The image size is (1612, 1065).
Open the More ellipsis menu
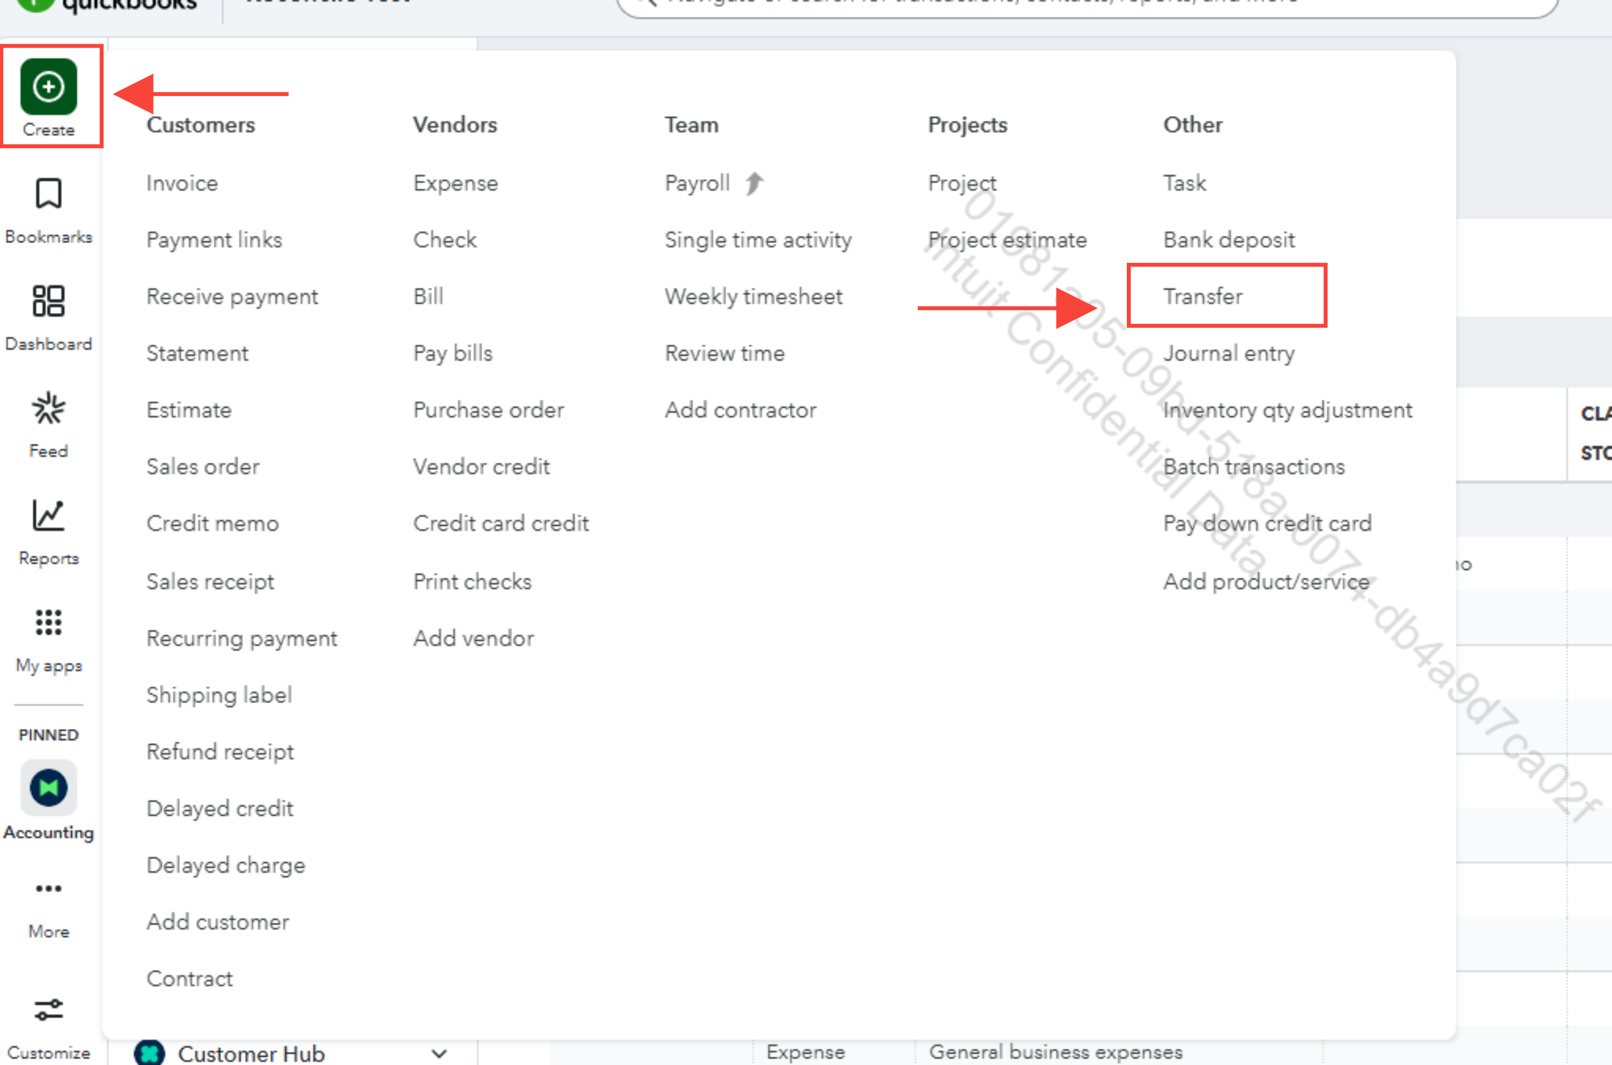[x=48, y=888]
